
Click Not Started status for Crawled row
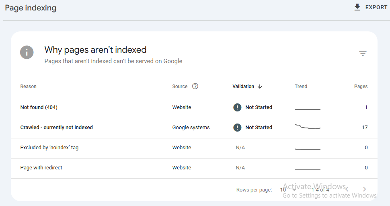[x=259, y=128]
